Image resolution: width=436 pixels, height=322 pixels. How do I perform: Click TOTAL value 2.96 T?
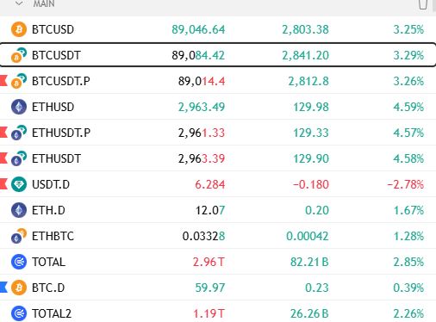click(x=209, y=262)
